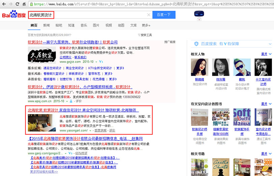This screenshot has height=176, width=274.
Task: Click the robot mascot icon
Action: pyautogui.click(x=199, y=15)
